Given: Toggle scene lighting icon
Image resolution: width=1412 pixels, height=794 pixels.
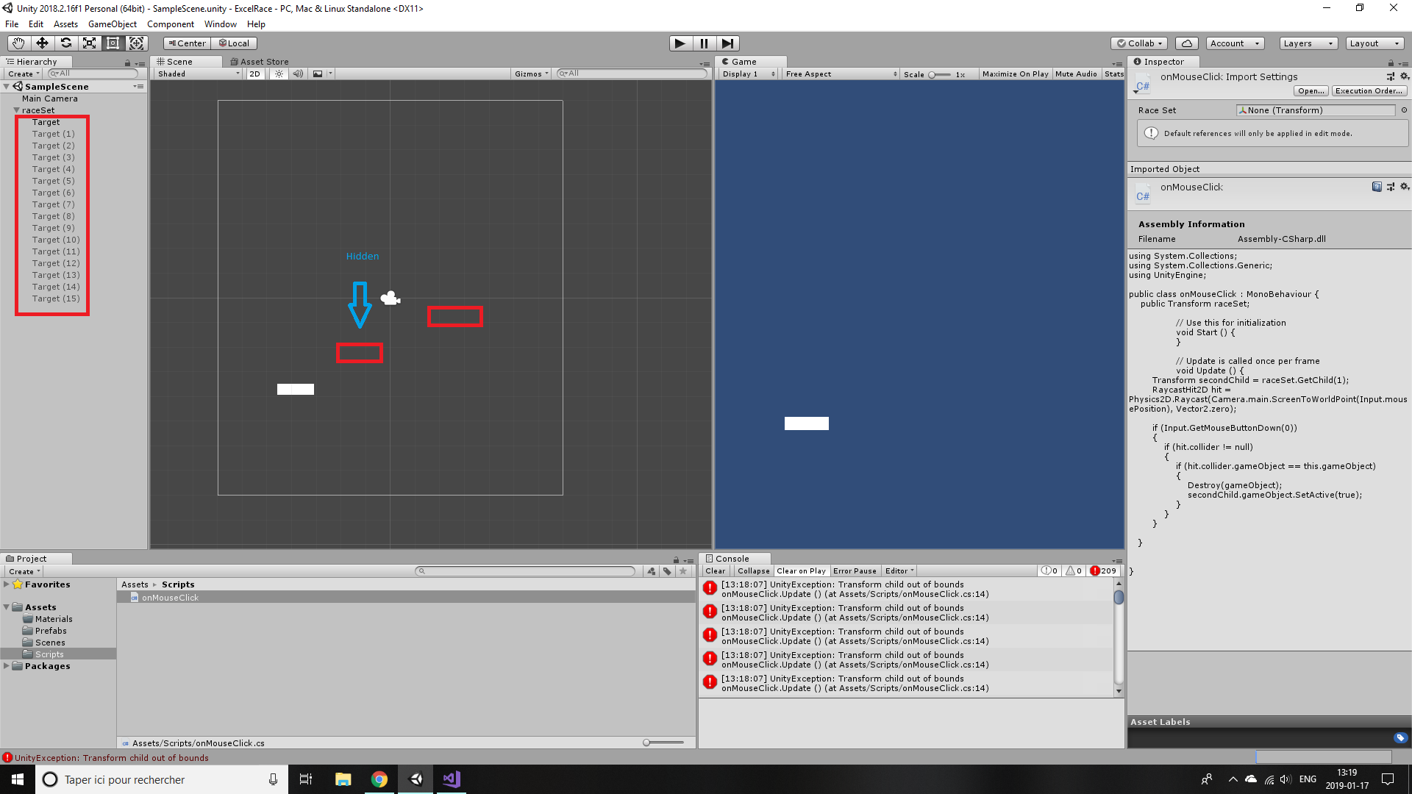Looking at the screenshot, I should tap(279, 74).
